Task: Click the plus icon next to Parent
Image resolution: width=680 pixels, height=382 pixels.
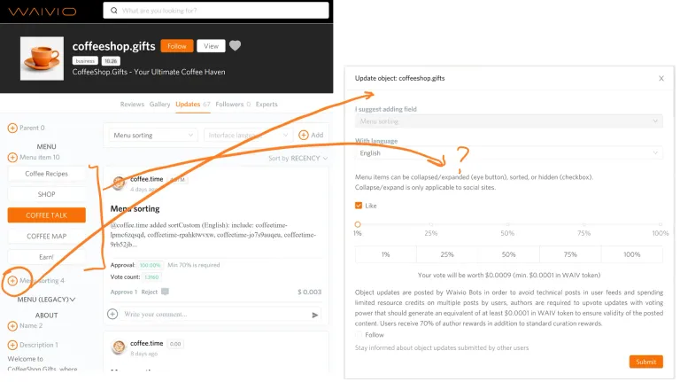Action: (12, 128)
